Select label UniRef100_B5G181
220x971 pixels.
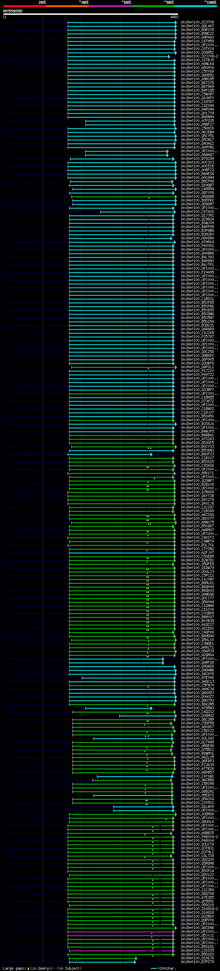197,947
